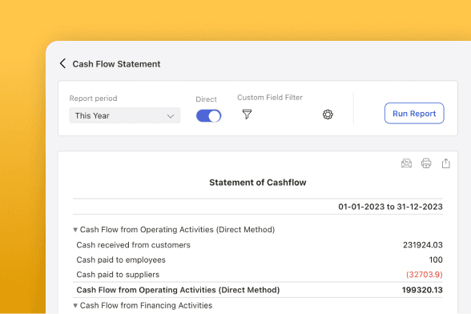Turn off the Direct method toggle
Screen dimensions: 471x314
tap(208, 116)
